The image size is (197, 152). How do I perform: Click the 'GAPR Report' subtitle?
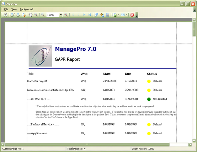(67, 59)
